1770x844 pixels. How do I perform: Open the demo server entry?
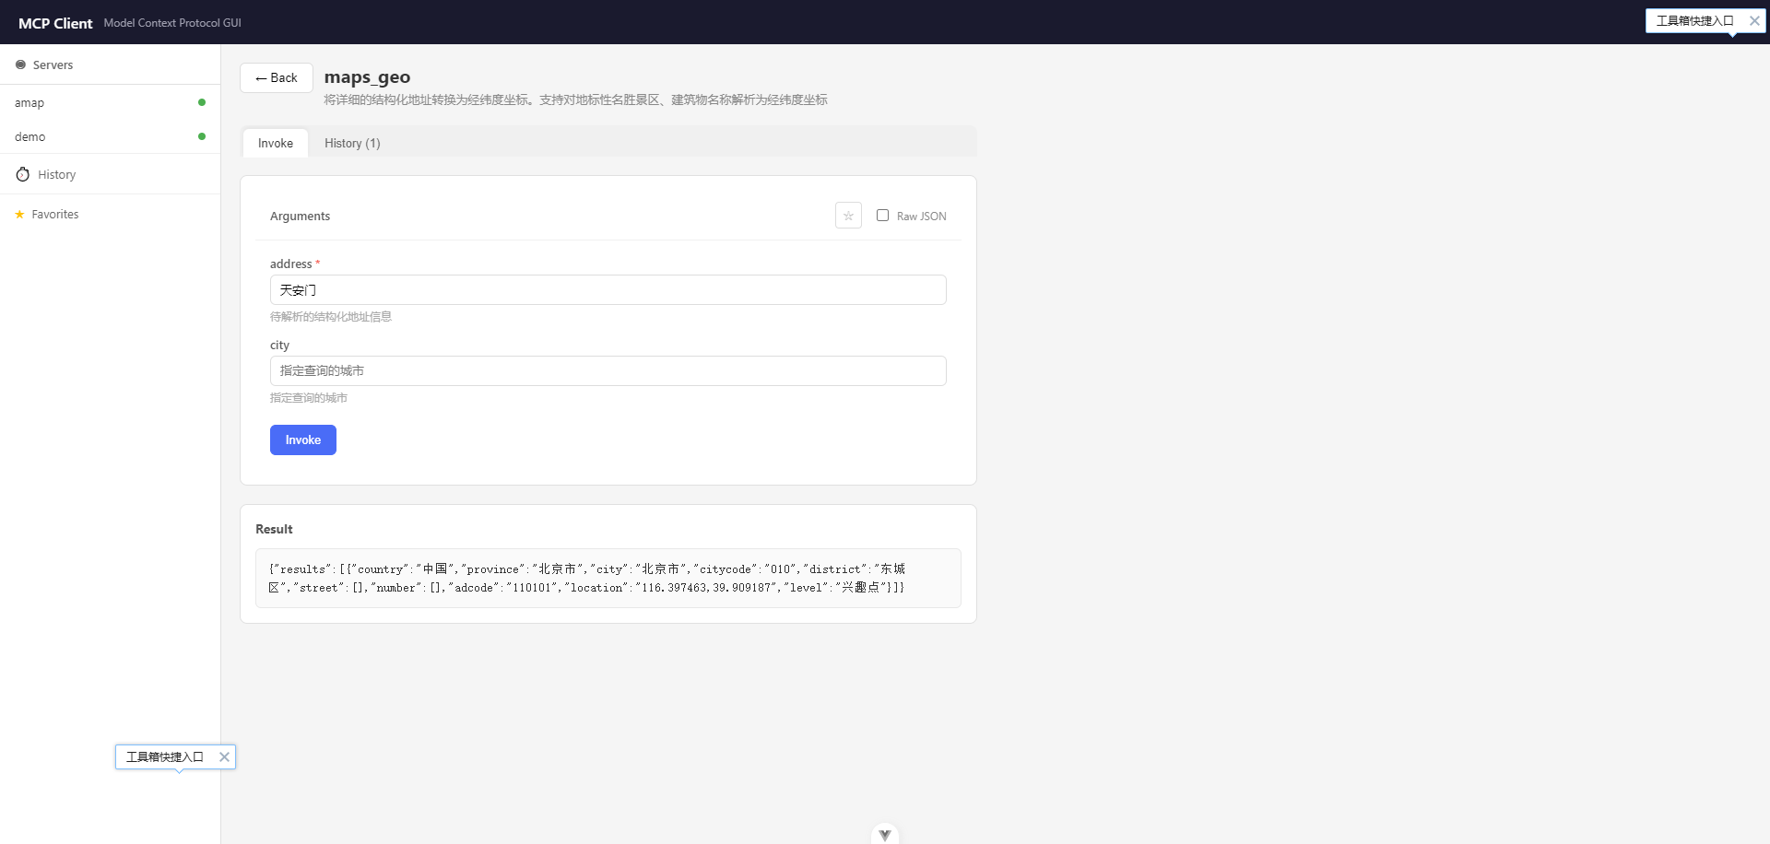click(110, 136)
